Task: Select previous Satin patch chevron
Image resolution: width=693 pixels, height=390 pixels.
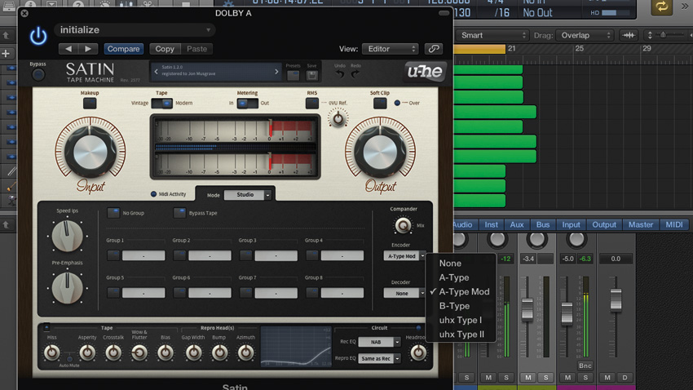Action: click(x=156, y=71)
